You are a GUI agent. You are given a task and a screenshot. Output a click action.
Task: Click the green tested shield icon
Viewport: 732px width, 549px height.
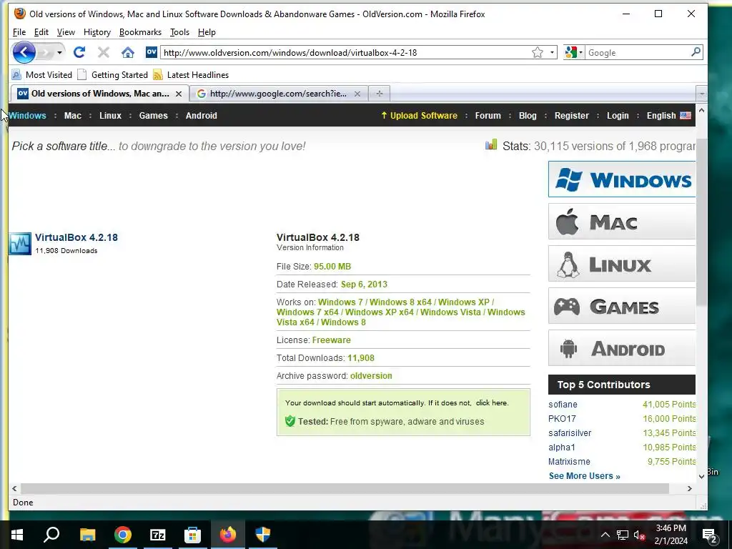pos(290,421)
